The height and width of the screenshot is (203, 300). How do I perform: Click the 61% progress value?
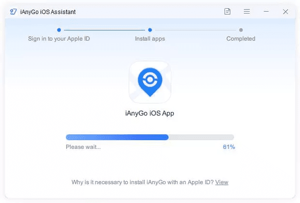(x=229, y=147)
